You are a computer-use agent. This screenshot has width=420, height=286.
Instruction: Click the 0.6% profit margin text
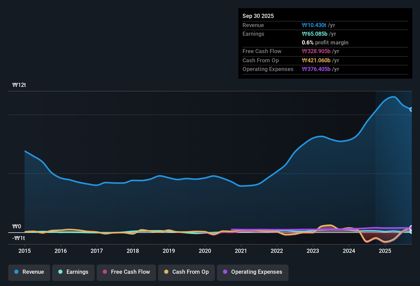tap(325, 43)
